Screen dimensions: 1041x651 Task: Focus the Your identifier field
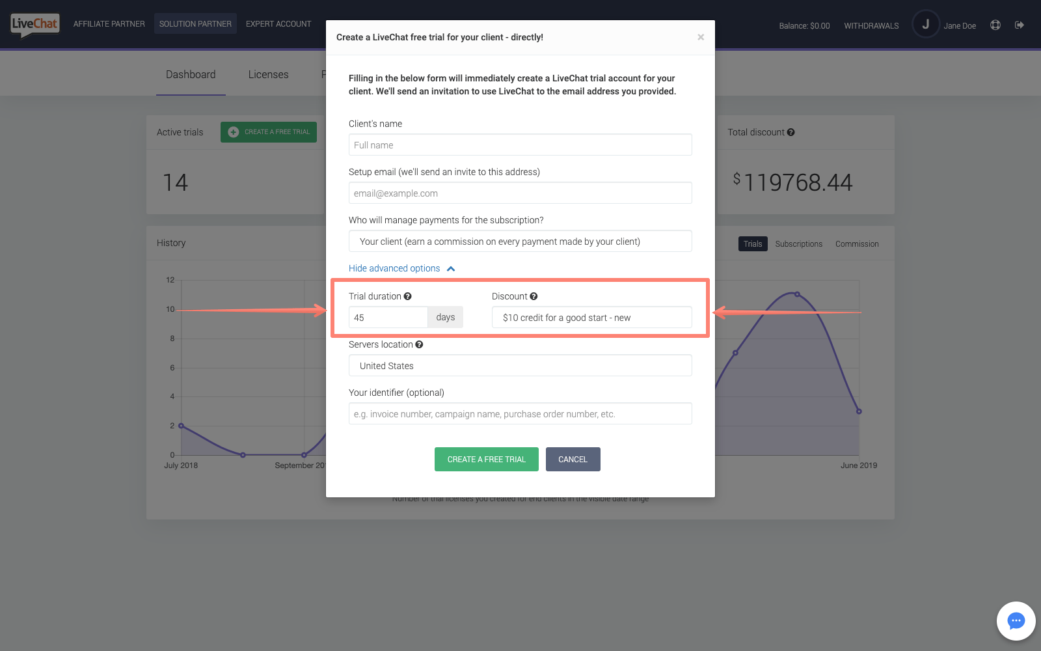point(520,413)
